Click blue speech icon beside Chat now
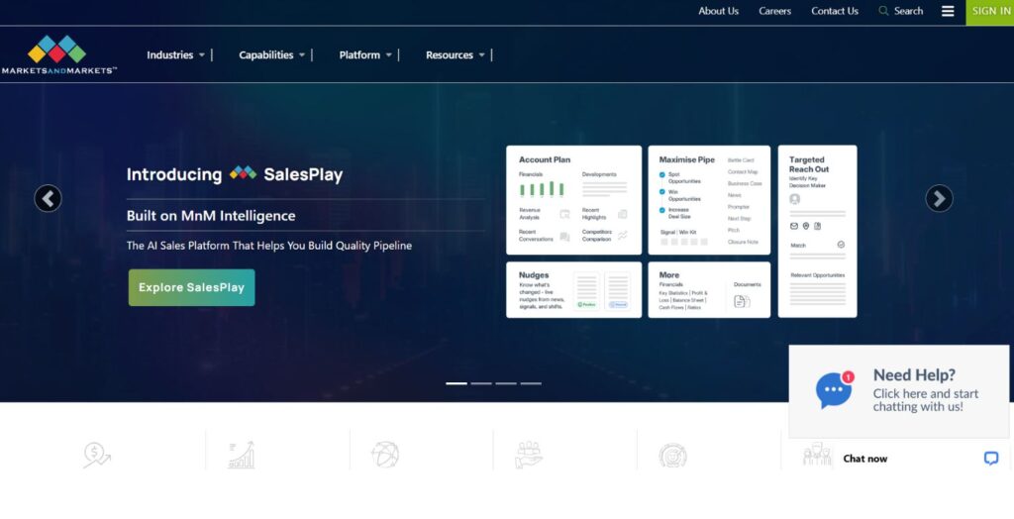Viewport: 1014px width, 519px height. 990,459
